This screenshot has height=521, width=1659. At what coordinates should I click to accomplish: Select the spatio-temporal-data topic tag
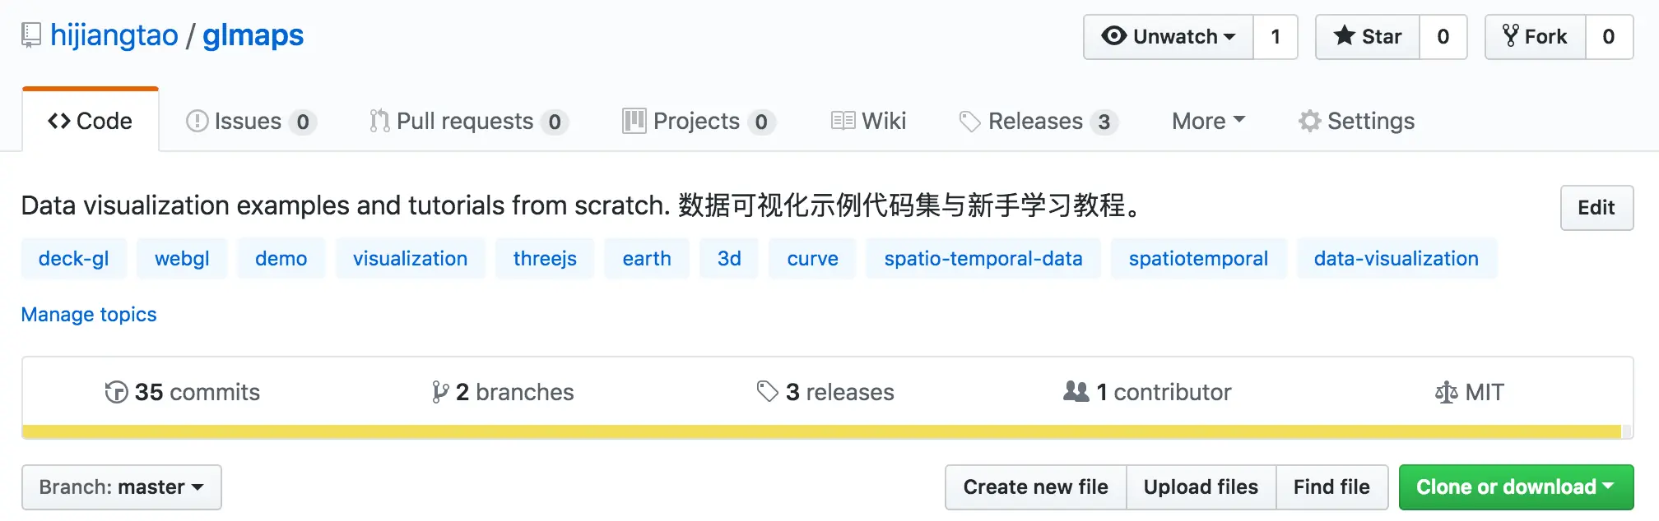(x=983, y=259)
